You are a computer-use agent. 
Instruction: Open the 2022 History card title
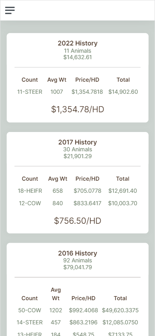[78, 43]
